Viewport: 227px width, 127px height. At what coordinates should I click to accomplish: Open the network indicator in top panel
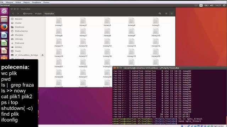click(x=196, y=5)
